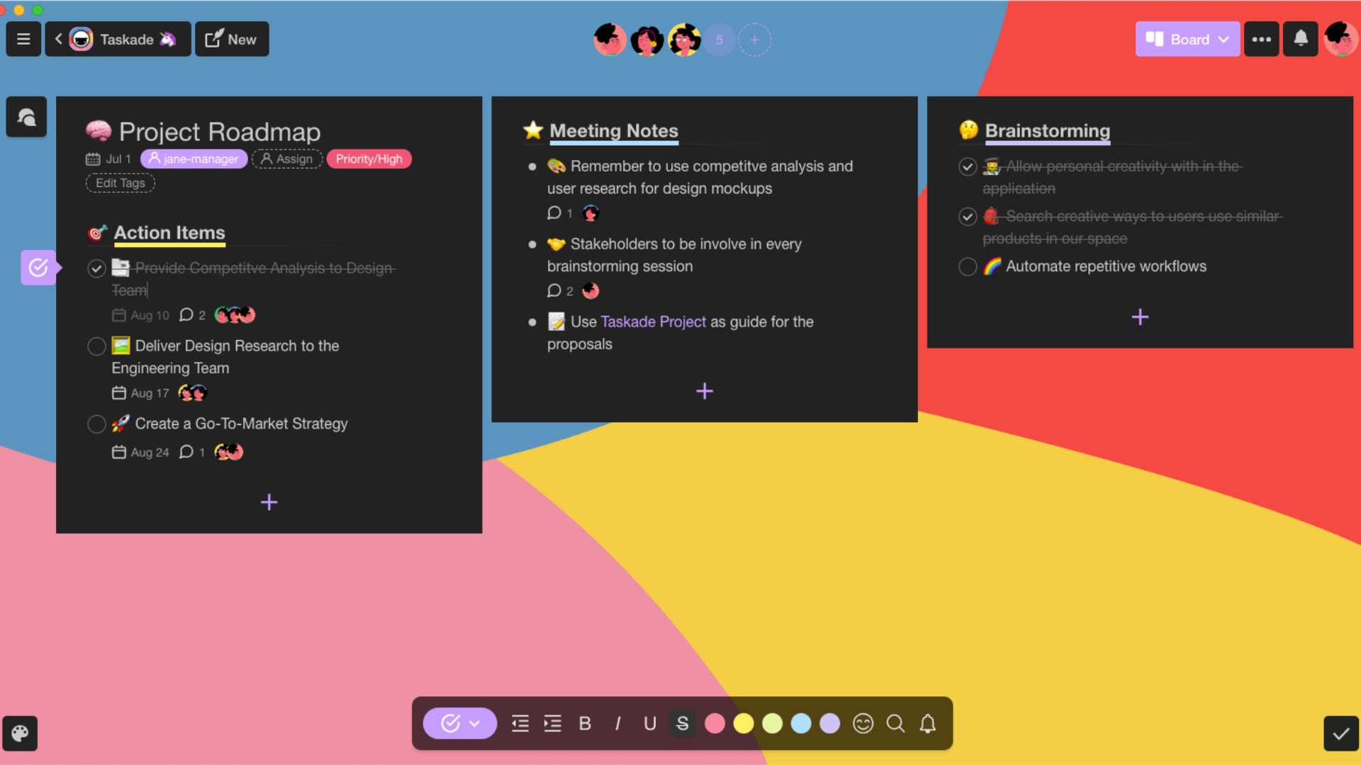Select the Action Items heading
This screenshot has width=1361, height=765.
(x=169, y=232)
